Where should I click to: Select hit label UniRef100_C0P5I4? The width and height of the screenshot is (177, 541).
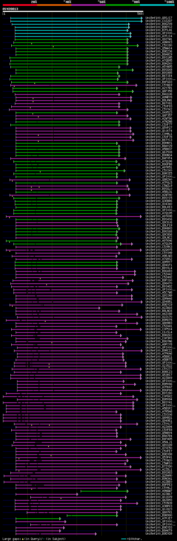pos(159,329)
